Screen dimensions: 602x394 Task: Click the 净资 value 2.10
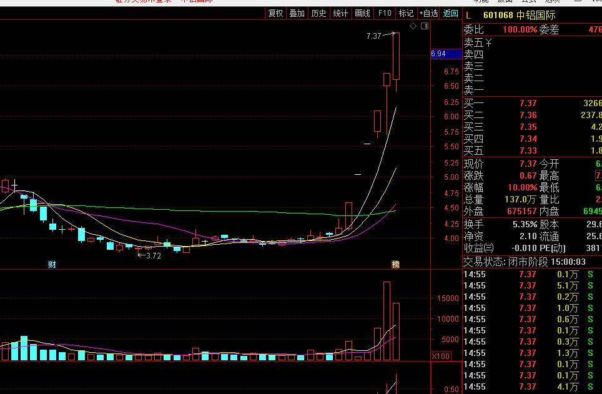pyautogui.click(x=528, y=237)
